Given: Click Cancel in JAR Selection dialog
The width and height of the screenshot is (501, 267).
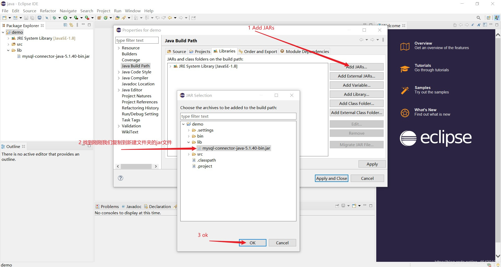Looking at the screenshot, I should [x=282, y=243].
